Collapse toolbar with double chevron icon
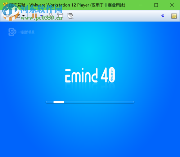180x157 pixels. point(163,16)
